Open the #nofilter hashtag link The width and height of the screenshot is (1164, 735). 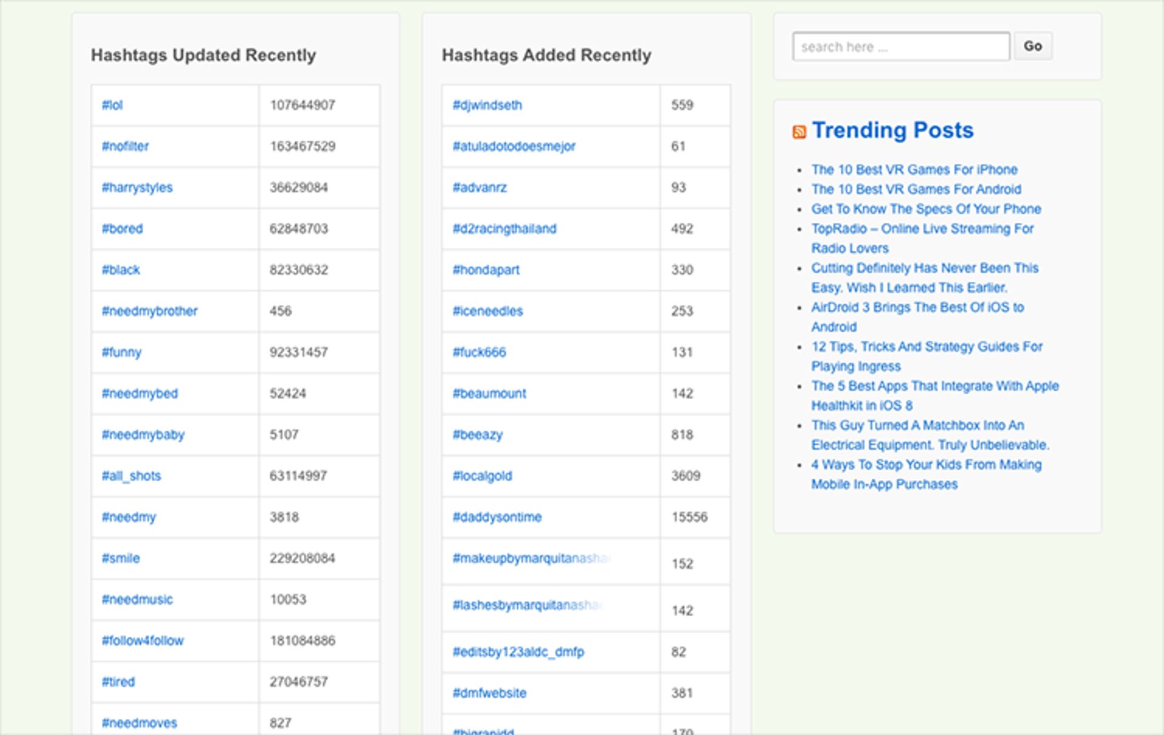point(125,146)
